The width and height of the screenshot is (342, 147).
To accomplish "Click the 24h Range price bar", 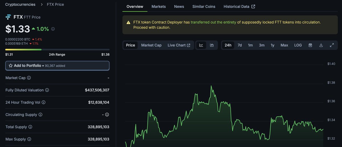I will [57, 49].
